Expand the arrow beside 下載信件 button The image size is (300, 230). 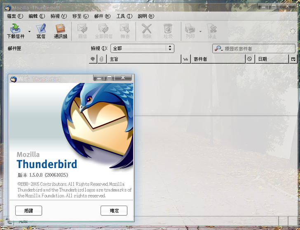pyautogui.click(x=29, y=31)
